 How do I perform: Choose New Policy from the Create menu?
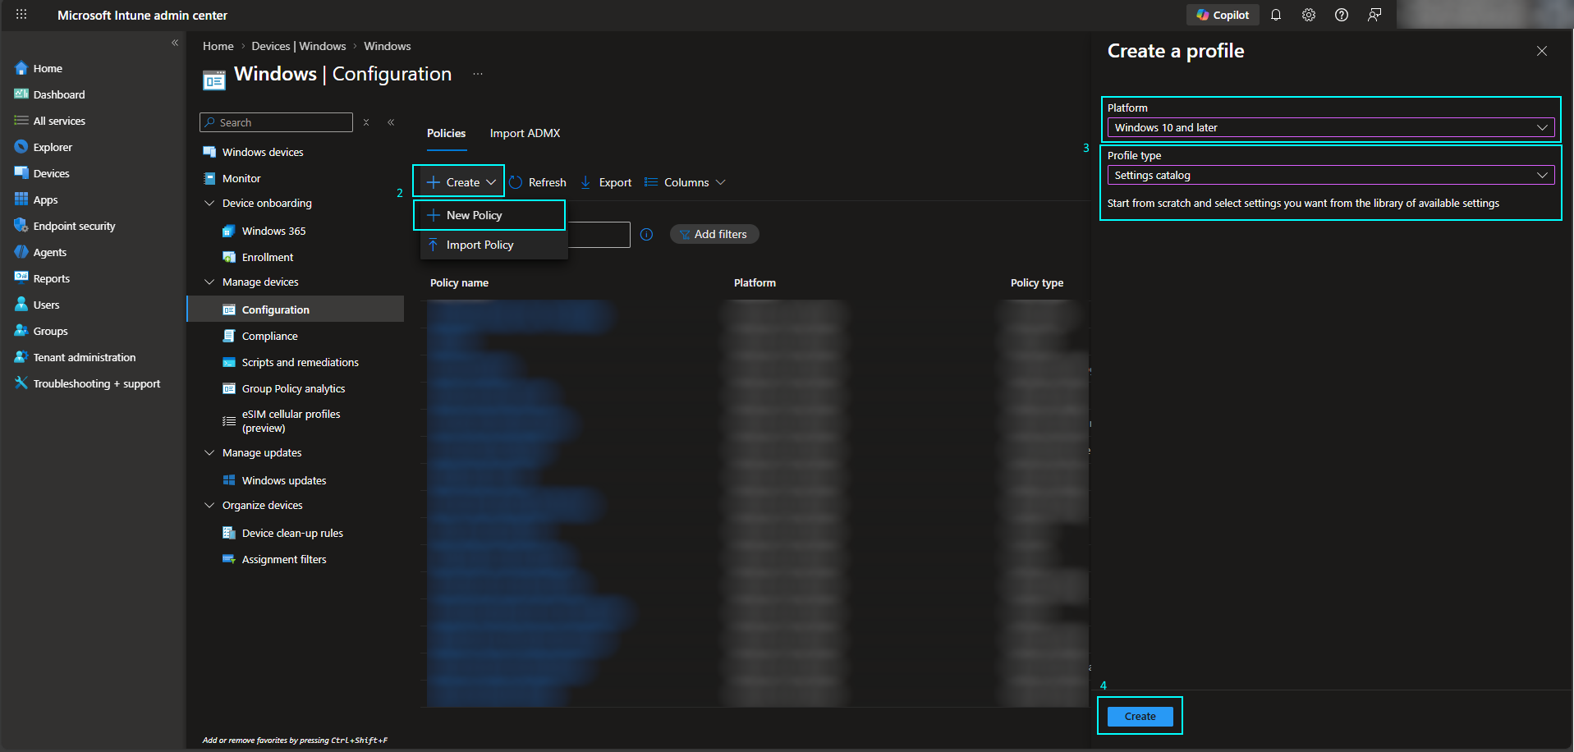coord(489,215)
